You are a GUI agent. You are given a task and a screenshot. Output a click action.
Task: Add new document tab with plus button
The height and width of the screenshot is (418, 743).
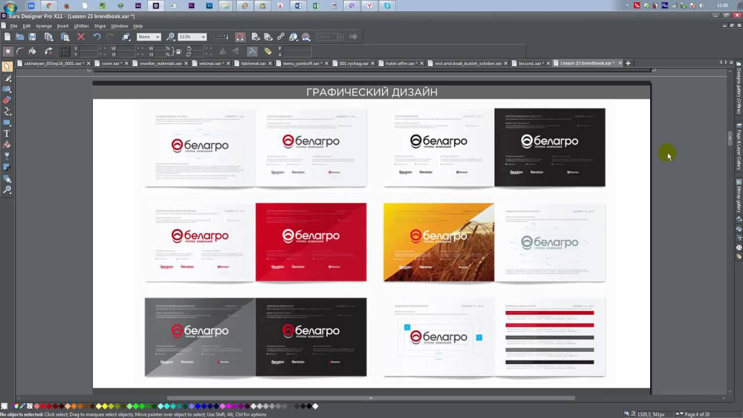628,63
